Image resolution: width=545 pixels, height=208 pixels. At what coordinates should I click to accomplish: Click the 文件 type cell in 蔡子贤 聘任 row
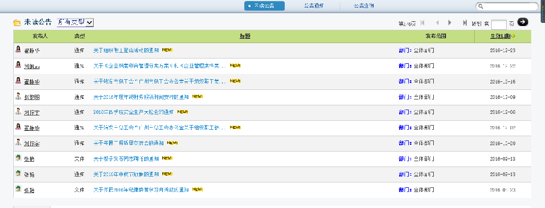click(79, 159)
